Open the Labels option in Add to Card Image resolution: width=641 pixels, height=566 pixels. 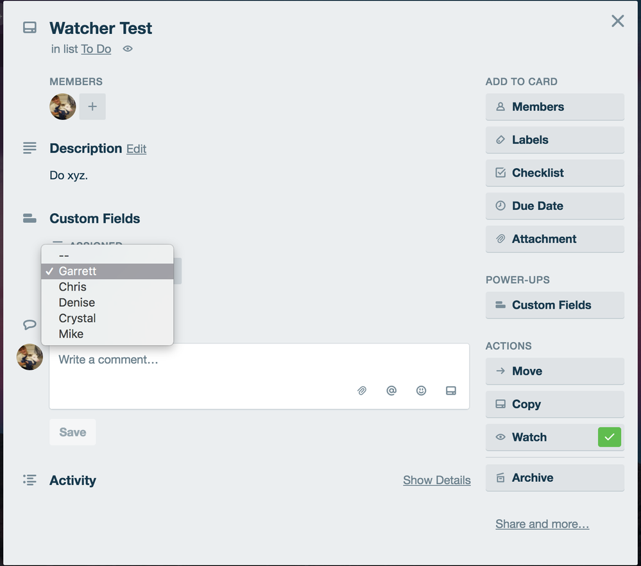[555, 140]
